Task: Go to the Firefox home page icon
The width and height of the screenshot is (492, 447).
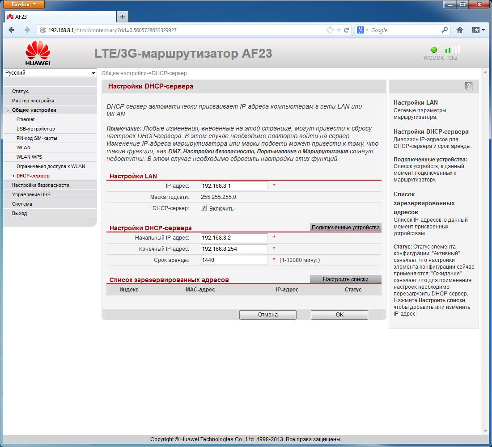Action: coord(460,30)
